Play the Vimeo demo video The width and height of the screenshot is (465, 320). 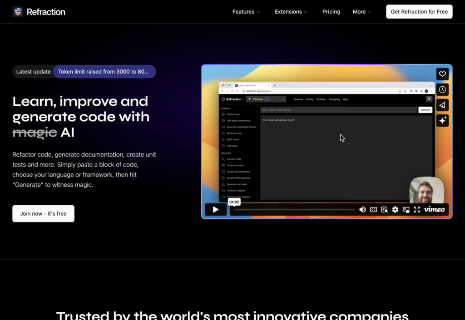[x=216, y=210]
